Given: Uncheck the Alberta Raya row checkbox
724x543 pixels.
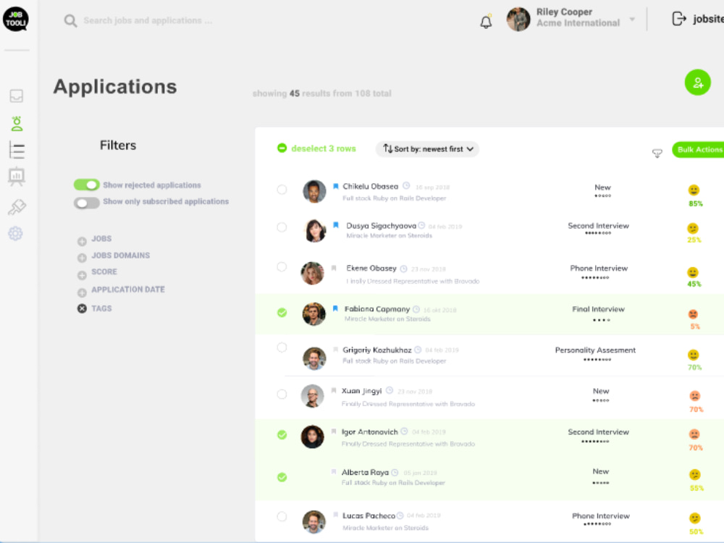Looking at the screenshot, I should pos(282,477).
